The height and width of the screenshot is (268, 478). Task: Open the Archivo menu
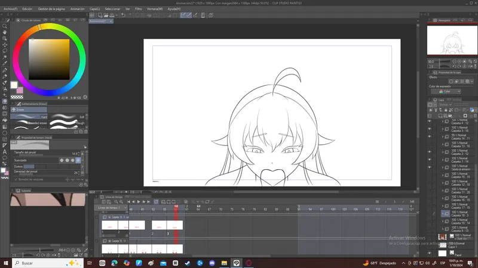tap(10, 9)
